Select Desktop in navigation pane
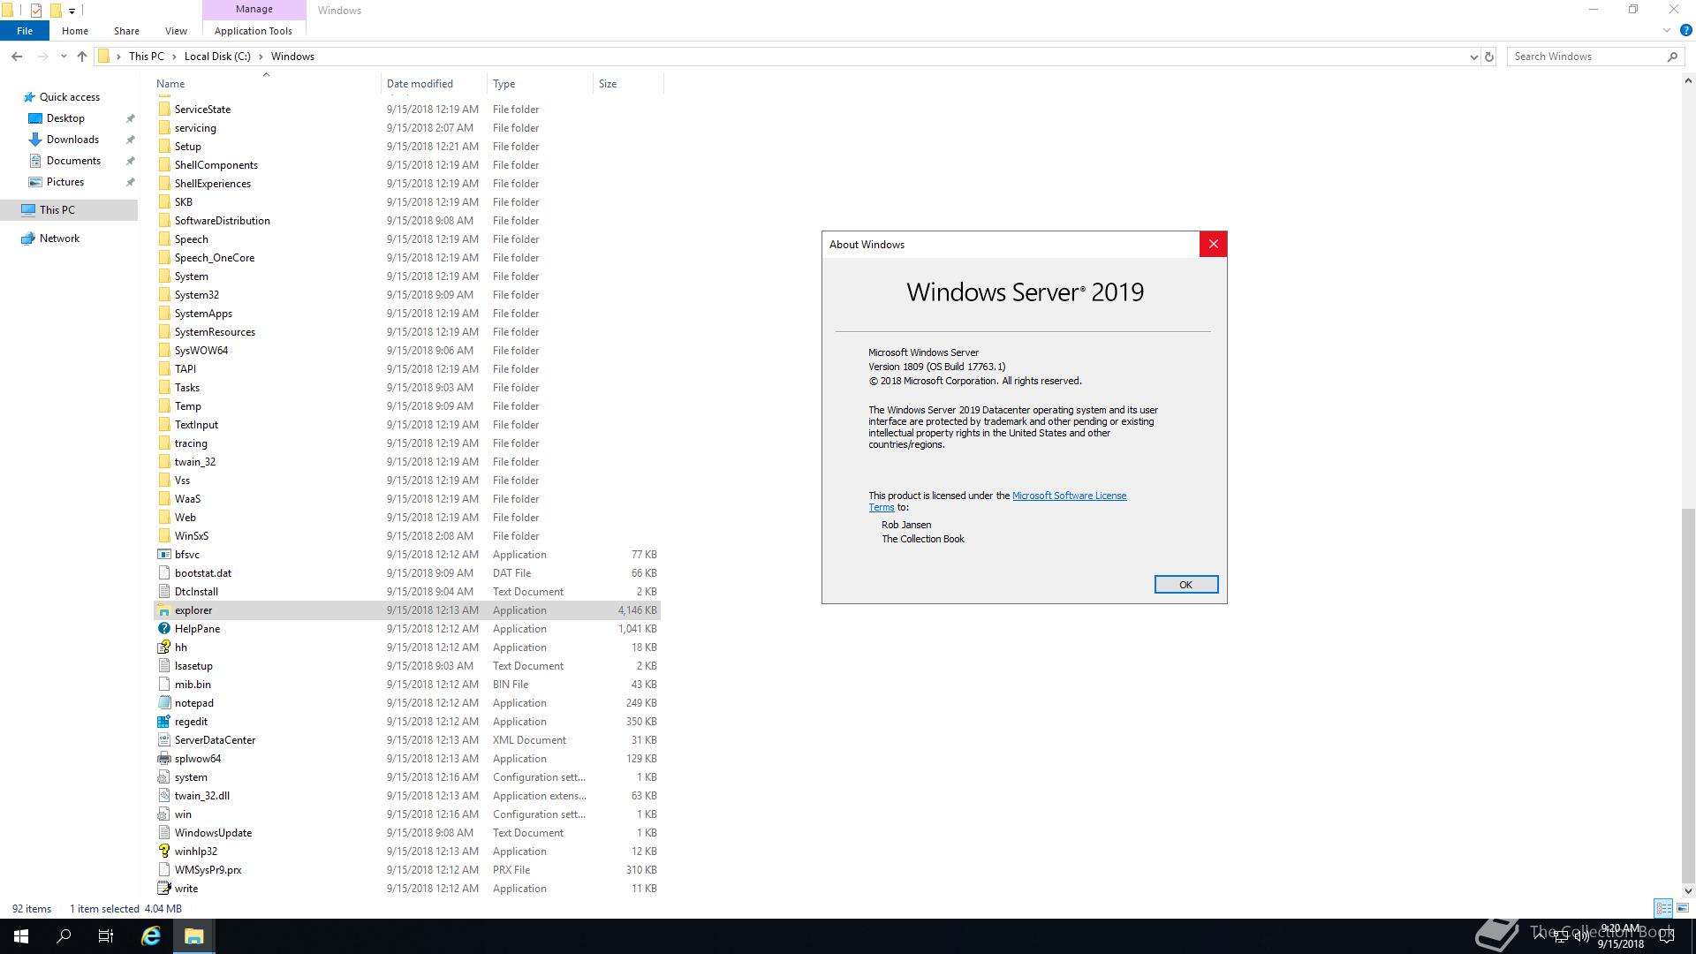This screenshot has height=954, width=1696. click(65, 118)
